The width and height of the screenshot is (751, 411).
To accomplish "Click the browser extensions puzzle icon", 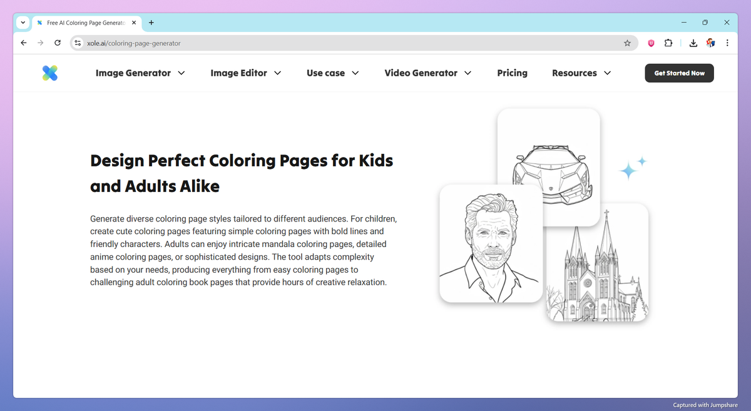I will 668,43.
